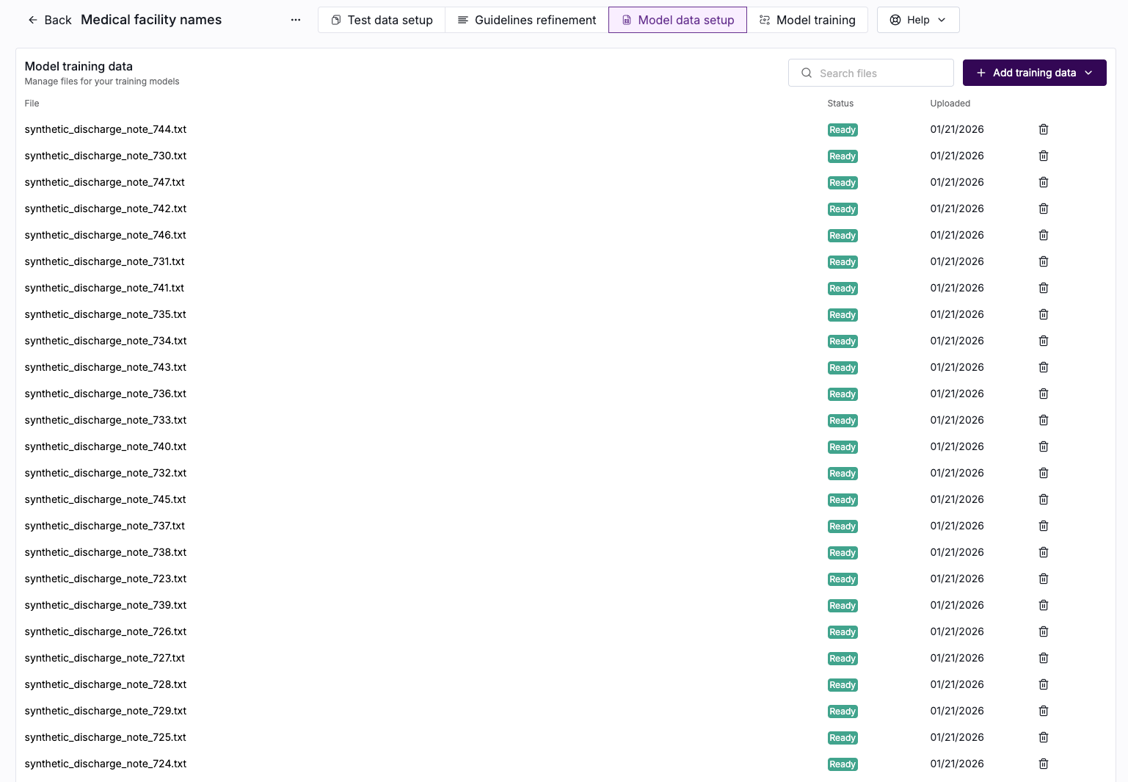1128x782 pixels.
Task: Open file synthetic_discharge_note_735.txt
Action: coord(106,314)
